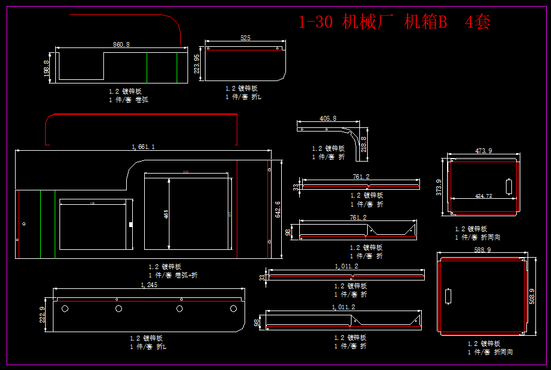The height and width of the screenshot is (370, 551).
Task: Click the 642.6 vertical dimension text
Action: point(278,210)
